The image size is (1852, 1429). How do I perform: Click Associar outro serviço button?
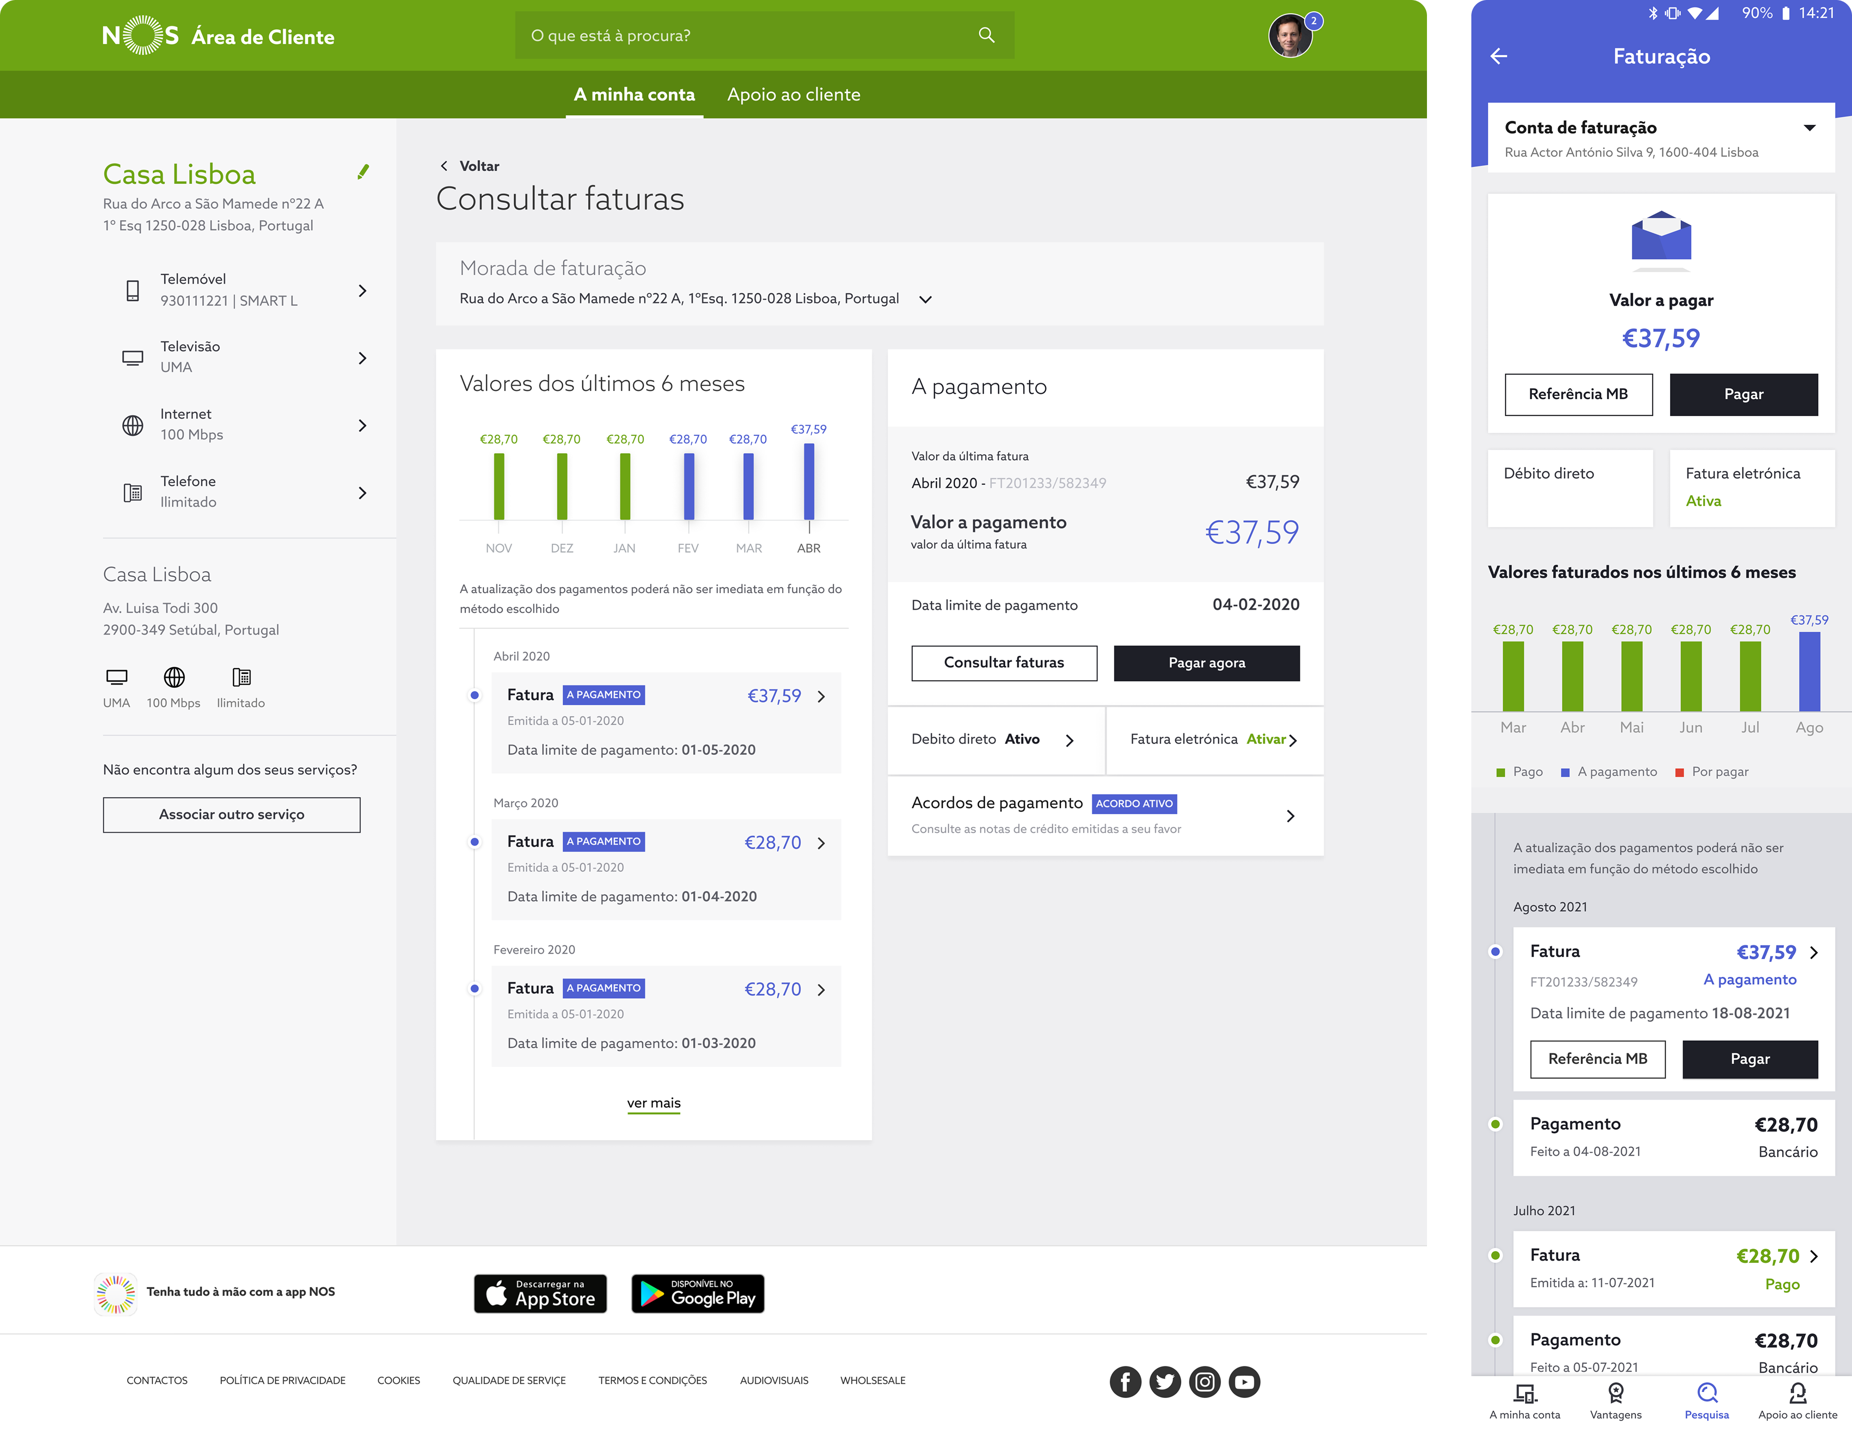(x=232, y=814)
